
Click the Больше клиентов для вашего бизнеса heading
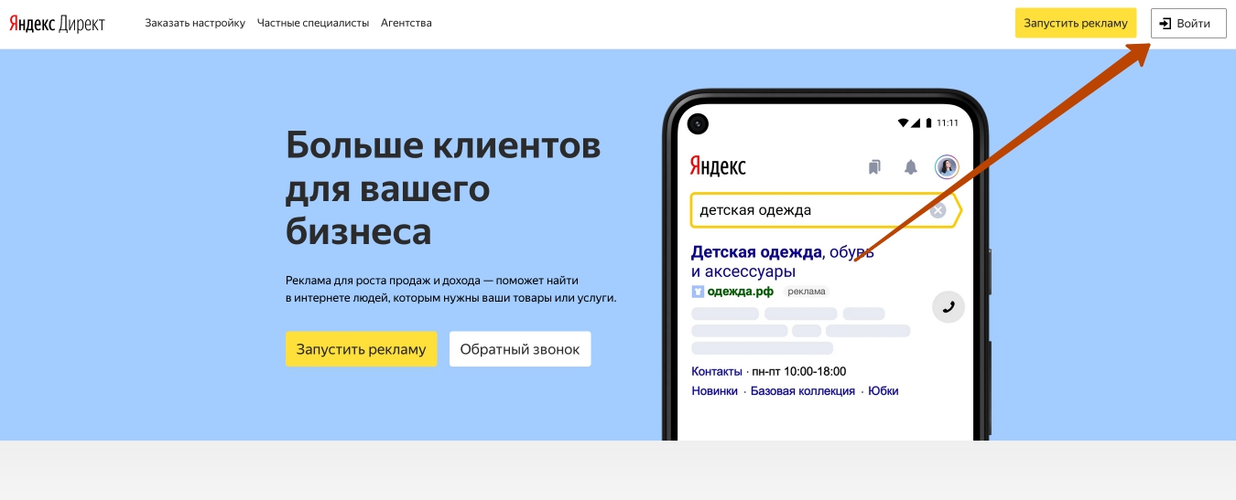[x=443, y=188]
